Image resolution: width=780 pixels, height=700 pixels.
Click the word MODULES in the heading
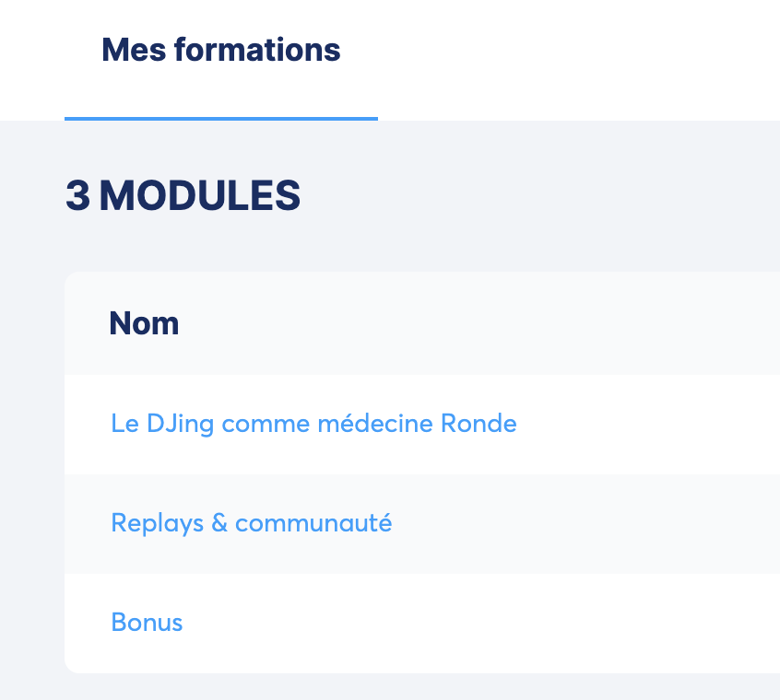[199, 196]
